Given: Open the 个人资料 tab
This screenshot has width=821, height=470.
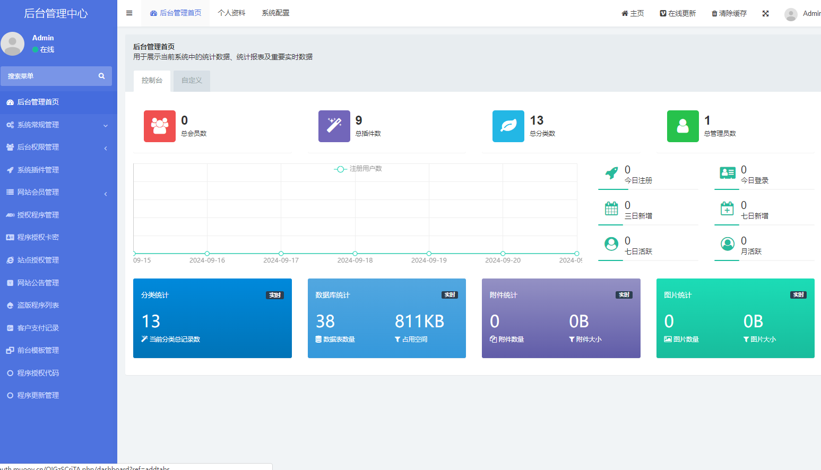Looking at the screenshot, I should [231, 13].
